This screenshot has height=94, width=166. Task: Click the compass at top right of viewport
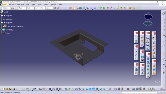pyautogui.click(x=148, y=19)
